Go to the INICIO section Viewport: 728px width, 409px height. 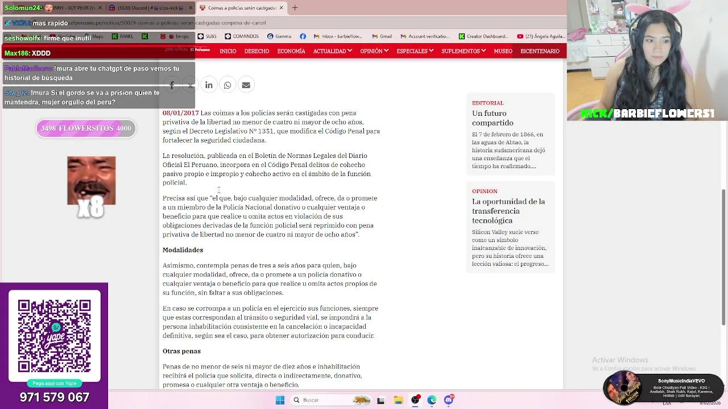pyautogui.click(x=227, y=51)
